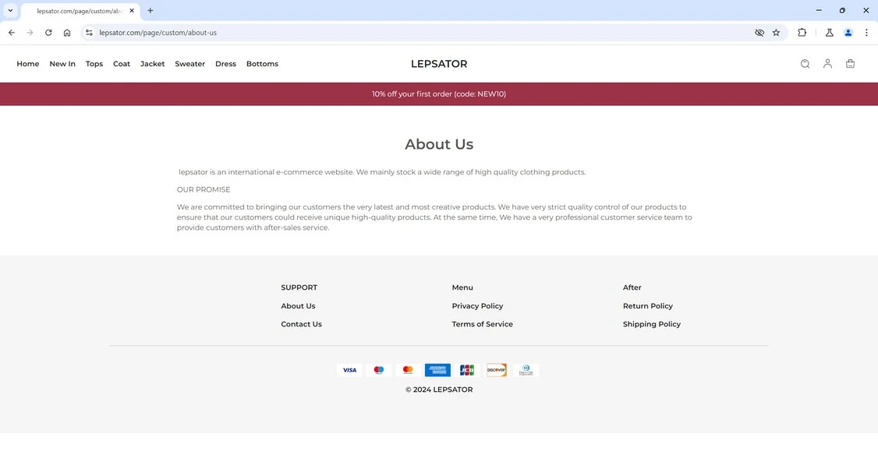Open the Chrome Labs flask icon
The image size is (878, 469).
(830, 33)
